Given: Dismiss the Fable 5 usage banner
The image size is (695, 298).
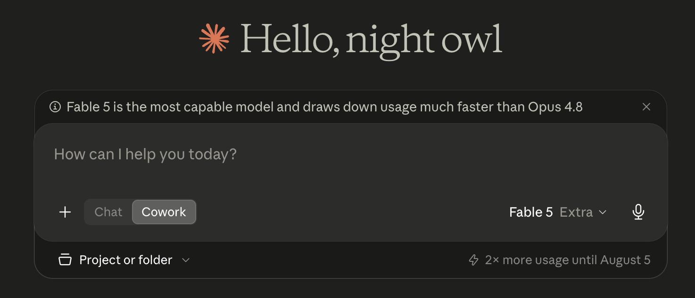Looking at the screenshot, I should point(646,107).
